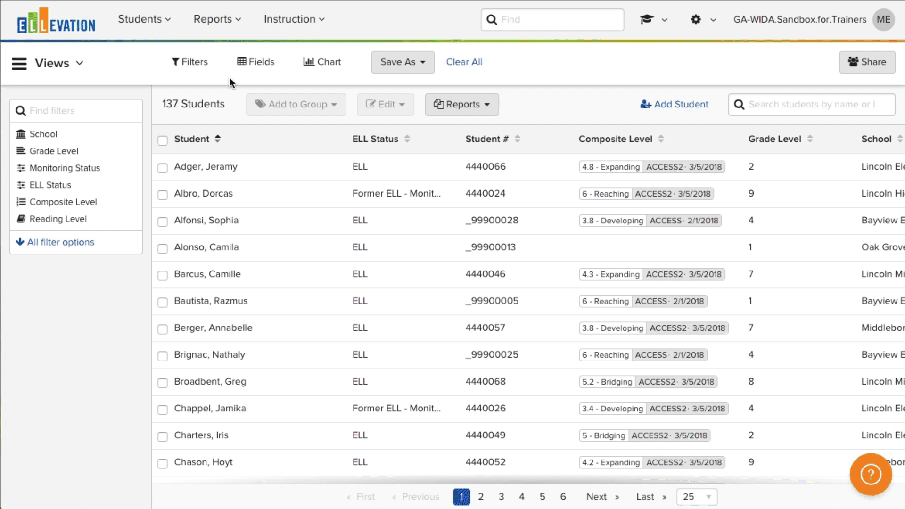
Task: Click the search students by name field
Action: (811, 105)
